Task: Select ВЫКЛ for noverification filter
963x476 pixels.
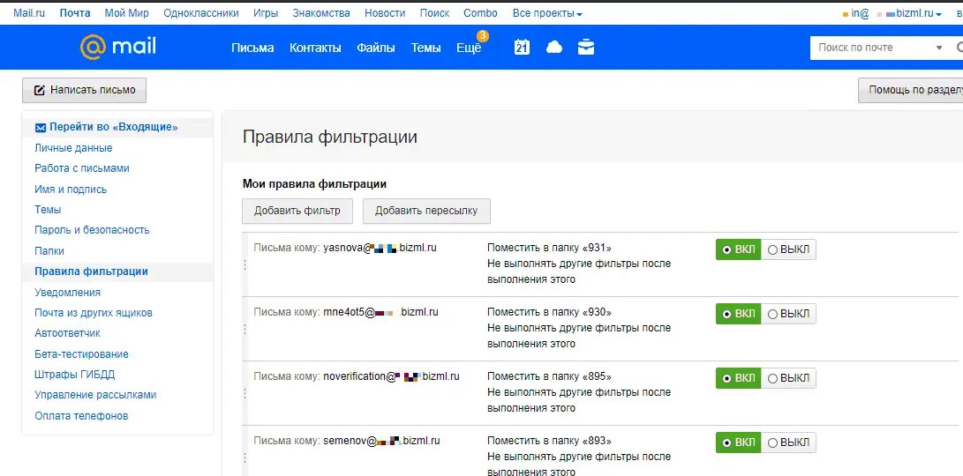Action: point(788,378)
